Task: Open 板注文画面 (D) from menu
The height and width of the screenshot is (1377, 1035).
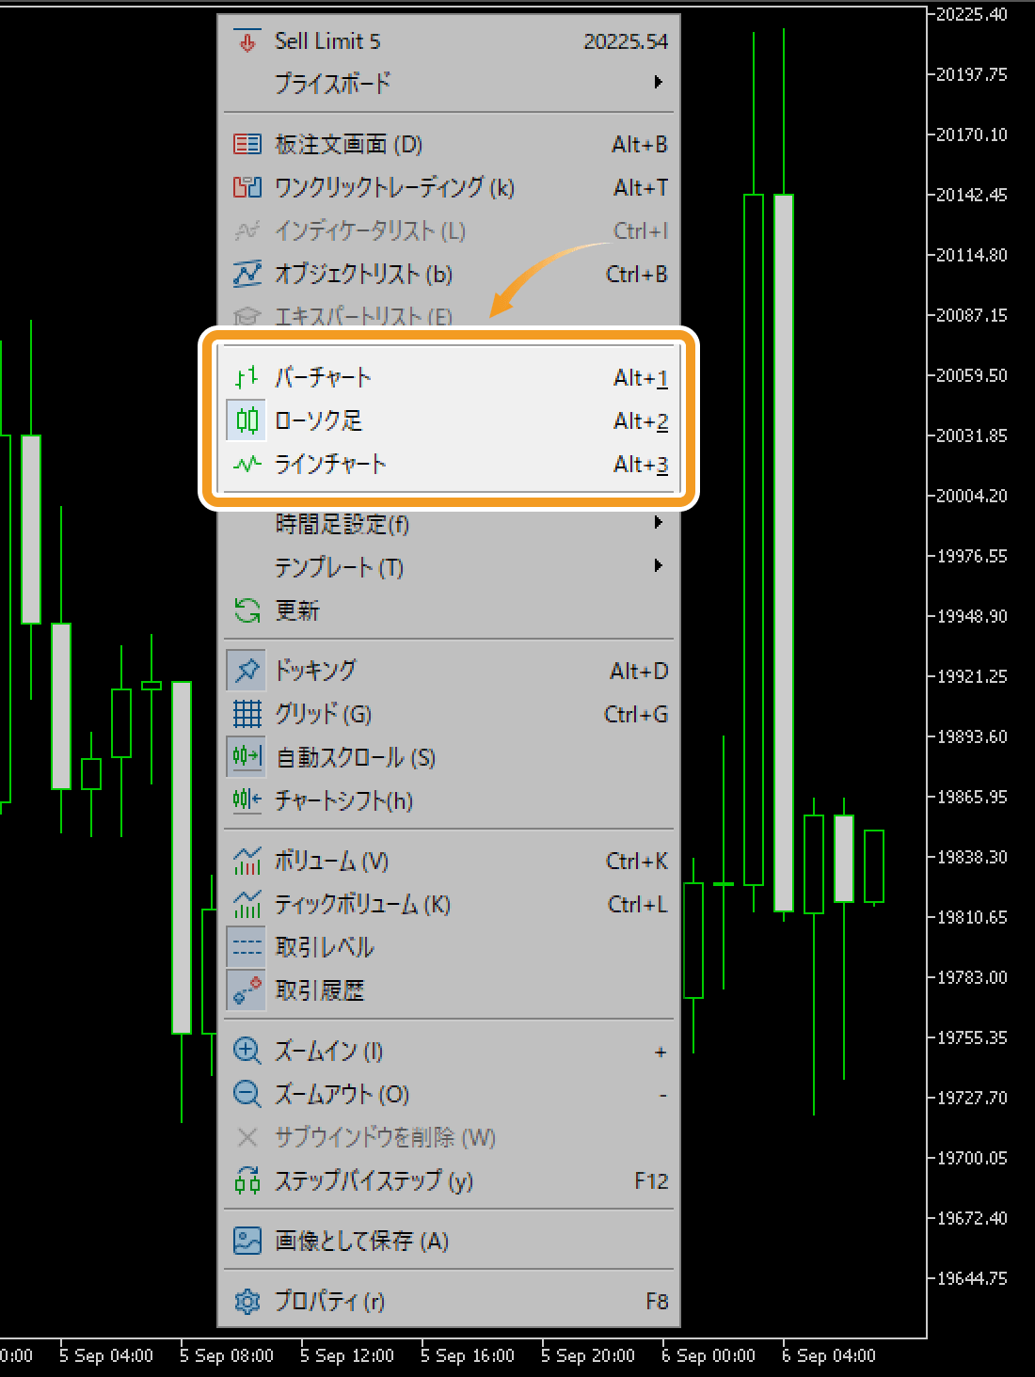Action: [x=449, y=144]
